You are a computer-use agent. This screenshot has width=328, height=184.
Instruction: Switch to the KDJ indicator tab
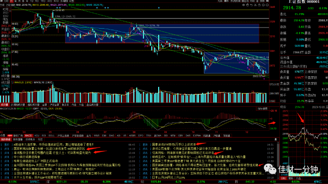[37, 135]
